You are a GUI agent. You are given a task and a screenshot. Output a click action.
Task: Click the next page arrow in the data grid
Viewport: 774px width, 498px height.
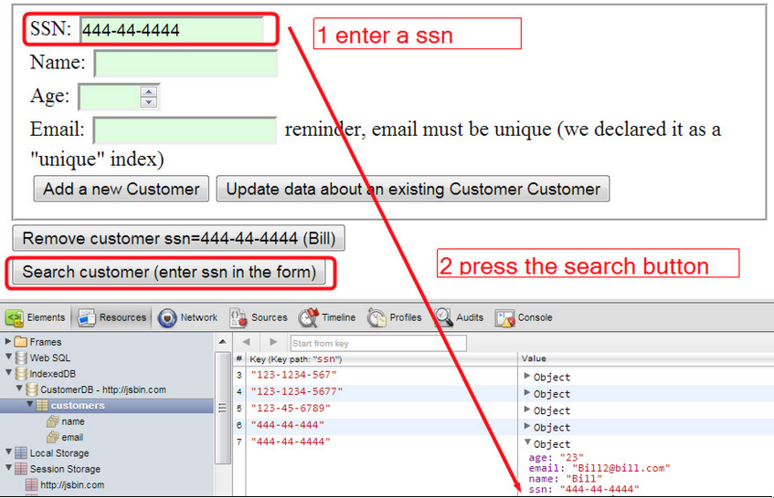click(x=272, y=343)
